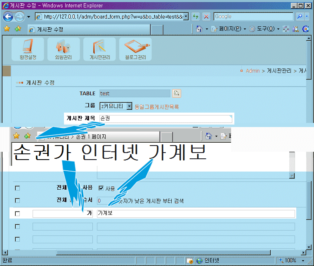This screenshot has height=266, width=314.
Task: Open the 회원관리 member management icon
Action: coord(63,49)
